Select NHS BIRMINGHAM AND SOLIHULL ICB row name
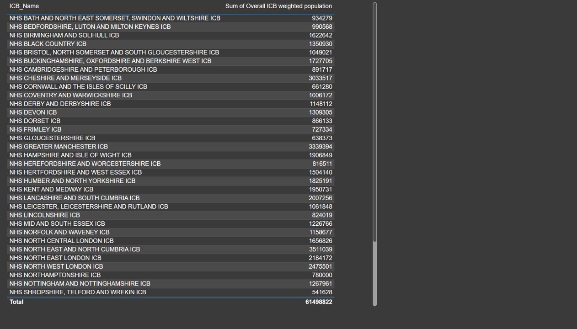 [x=64, y=35]
